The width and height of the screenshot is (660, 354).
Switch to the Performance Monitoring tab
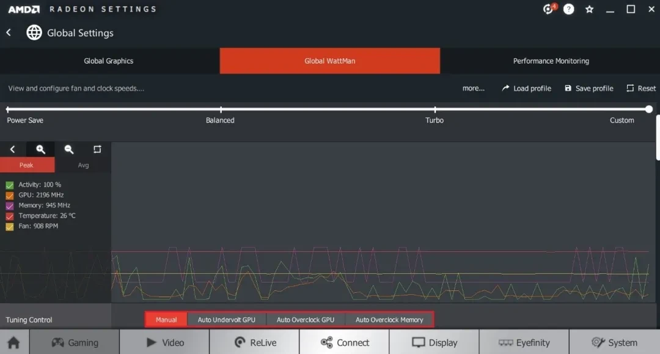click(x=551, y=61)
